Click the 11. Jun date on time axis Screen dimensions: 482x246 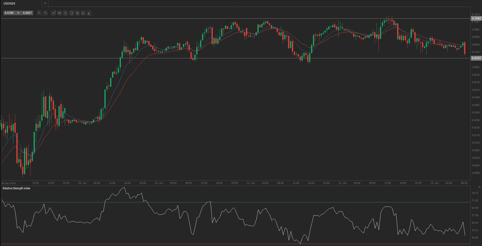click(x=251, y=183)
